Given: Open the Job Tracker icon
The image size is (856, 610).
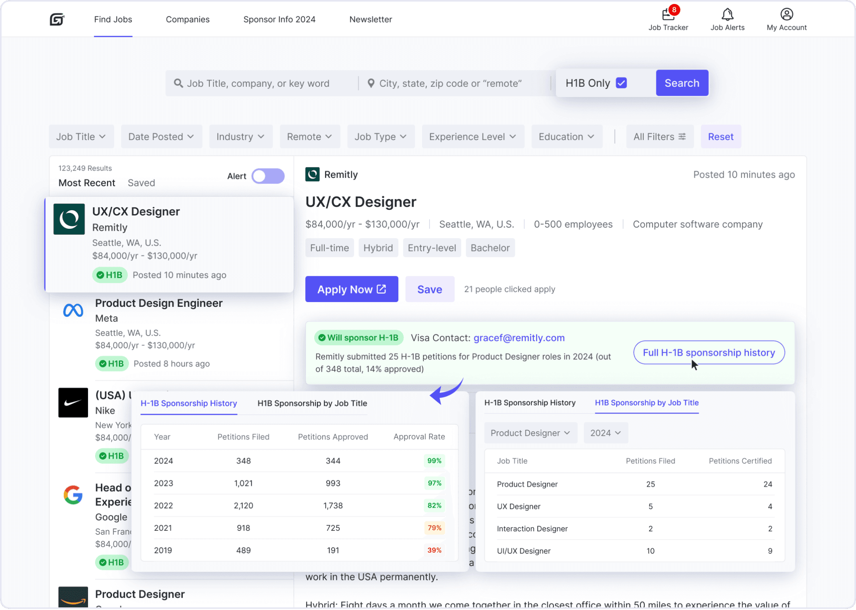Looking at the screenshot, I should click(x=668, y=15).
